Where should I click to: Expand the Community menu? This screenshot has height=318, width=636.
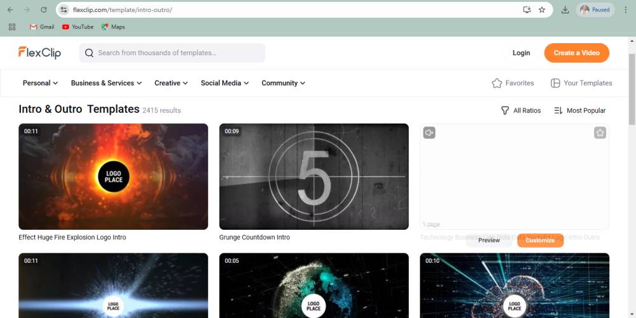coord(283,83)
